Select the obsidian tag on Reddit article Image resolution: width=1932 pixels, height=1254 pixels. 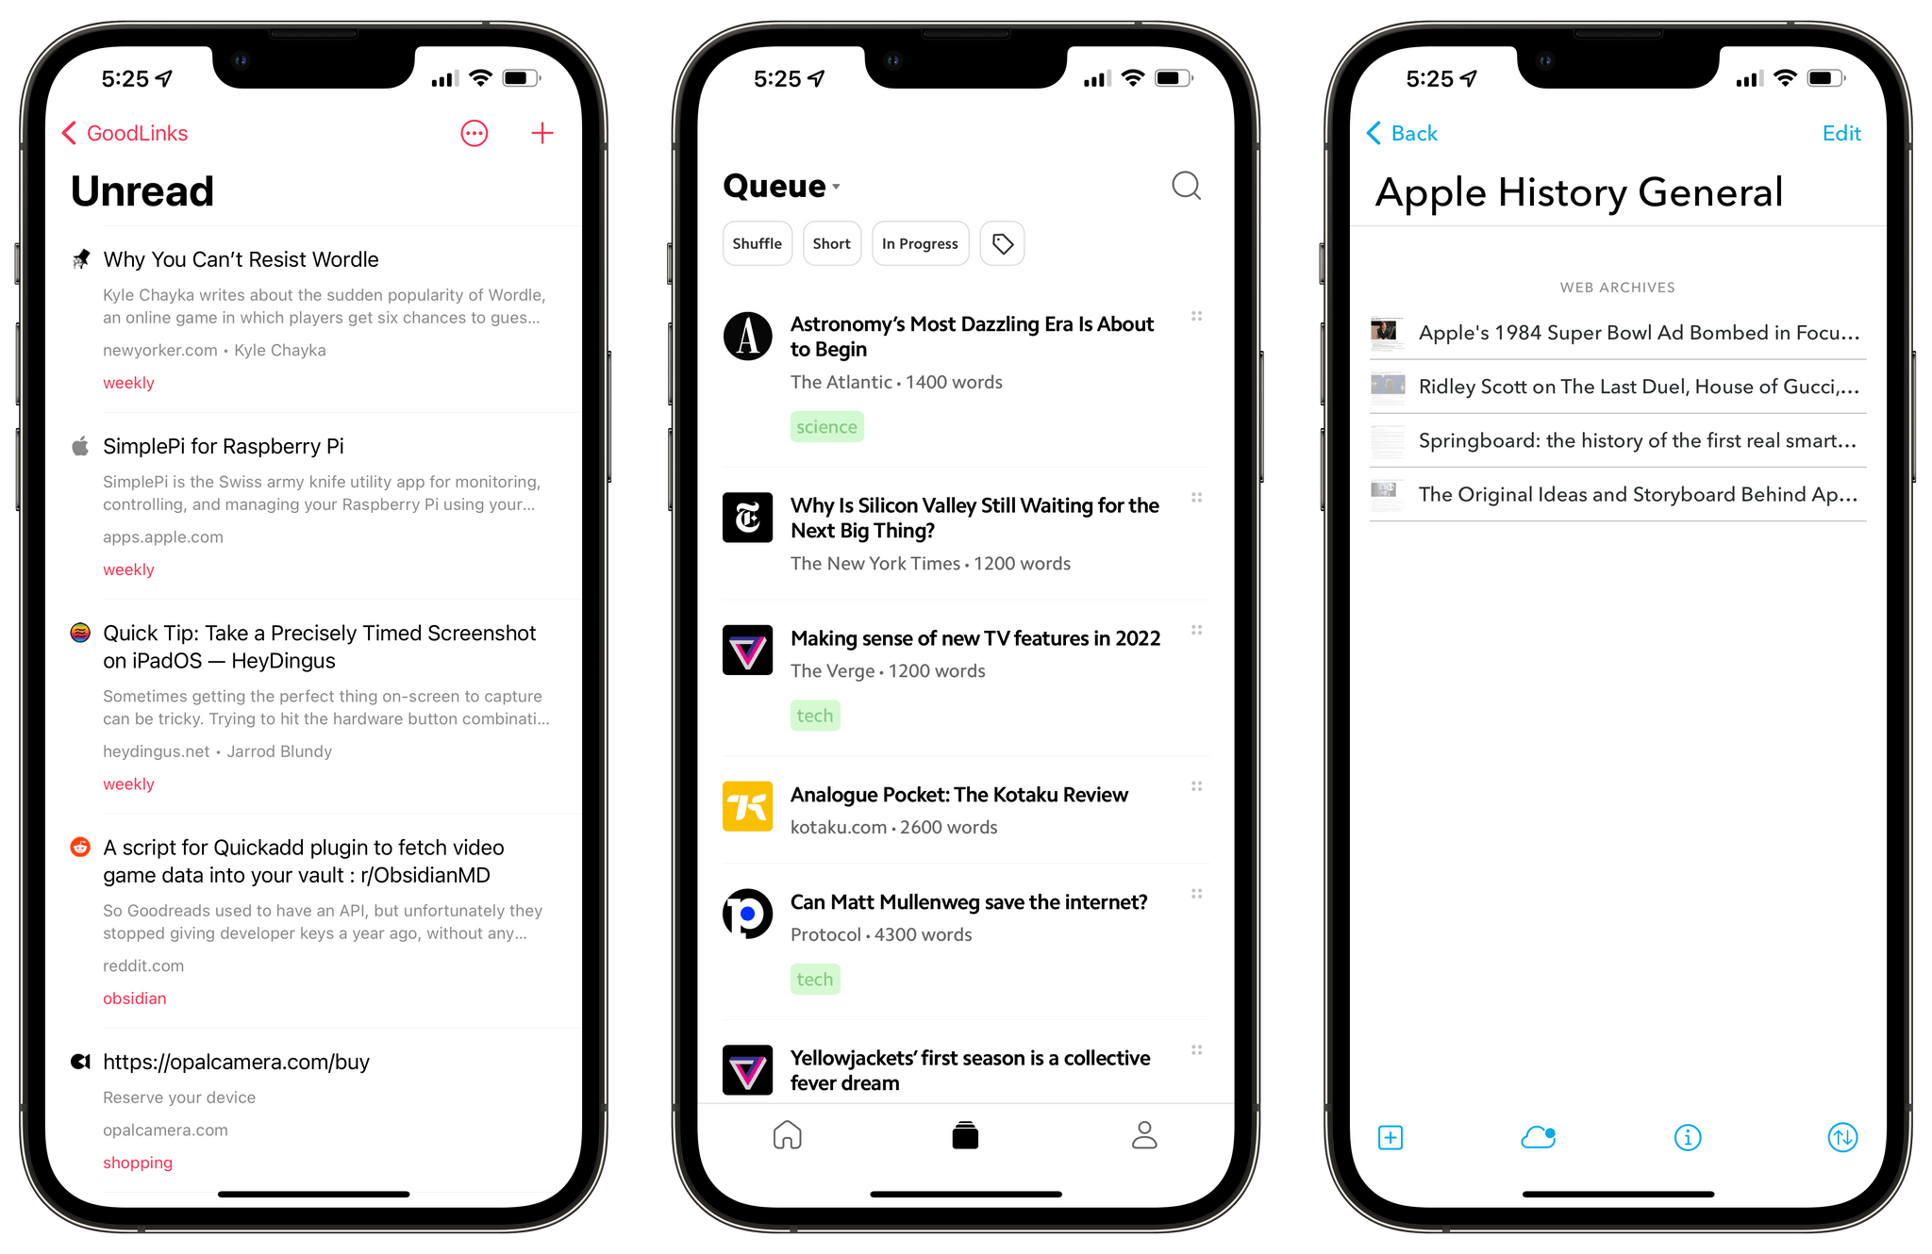[132, 1017]
